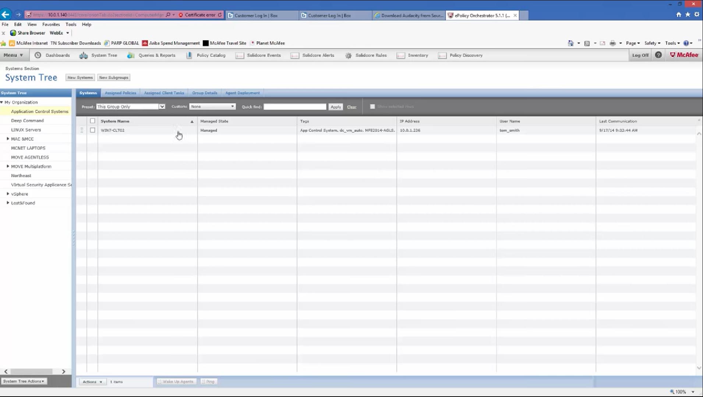Click the Clear link
This screenshot has height=397, width=703.
[351, 107]
